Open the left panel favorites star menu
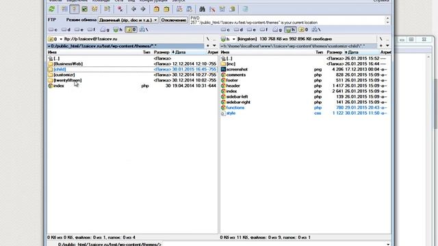The height and width of the screenshot is (246, 438). pos(208,46)
